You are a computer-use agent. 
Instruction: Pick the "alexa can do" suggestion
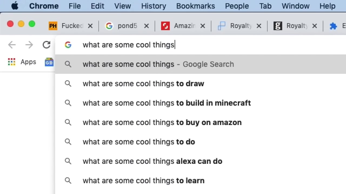[201, 161]
